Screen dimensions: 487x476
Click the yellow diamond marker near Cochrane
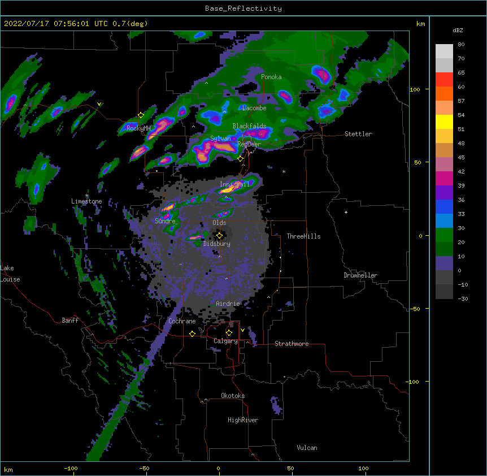click(x=192, y=334)
